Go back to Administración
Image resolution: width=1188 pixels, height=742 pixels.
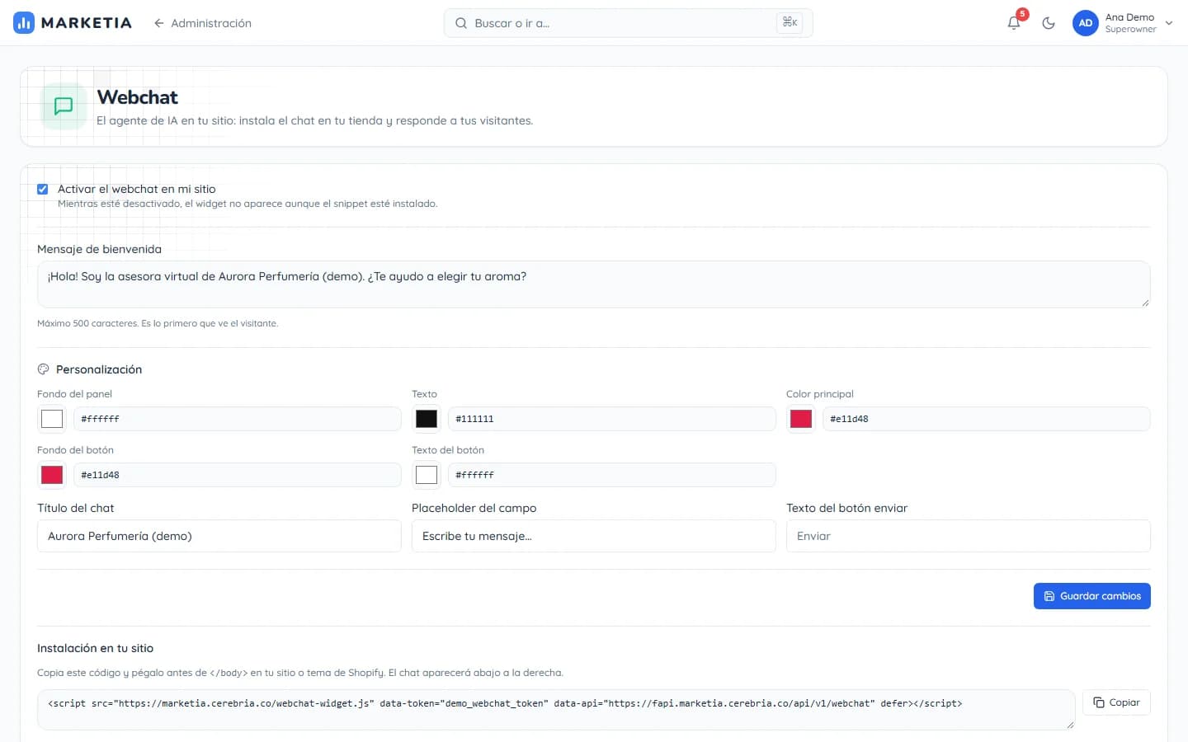203,23
